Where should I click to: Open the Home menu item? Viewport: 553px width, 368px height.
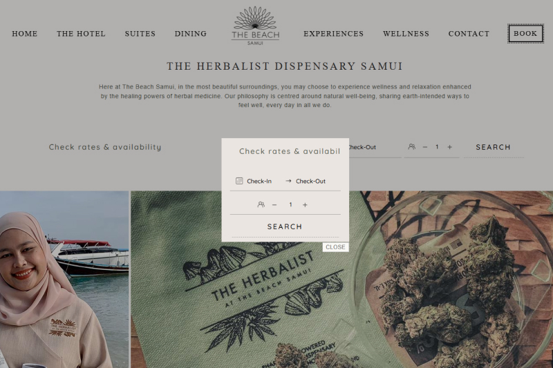click(25, 33)
